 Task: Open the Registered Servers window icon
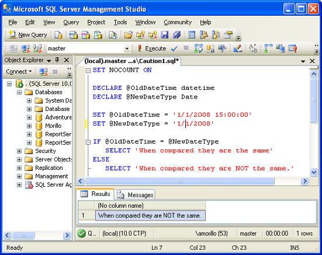(192, 35)
